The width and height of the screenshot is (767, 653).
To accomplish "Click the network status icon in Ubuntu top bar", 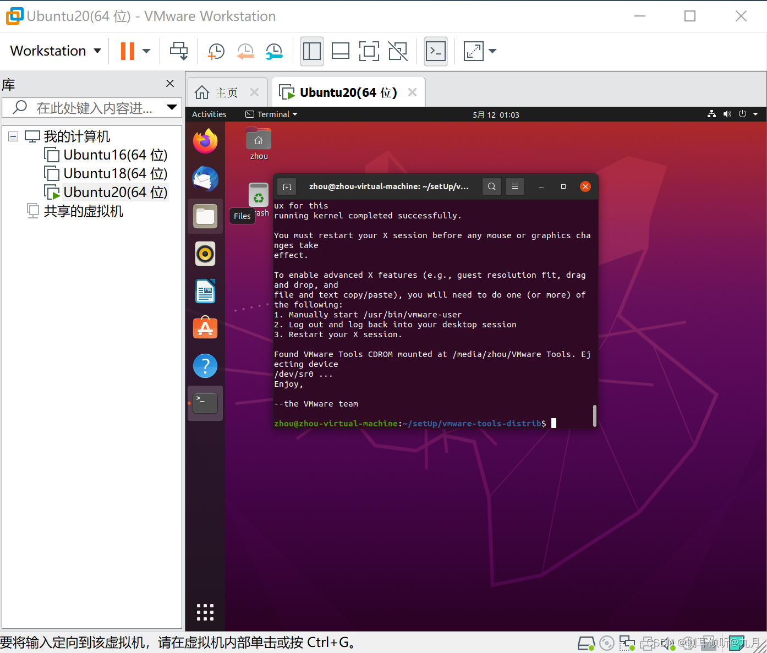I will pos(712,114).
